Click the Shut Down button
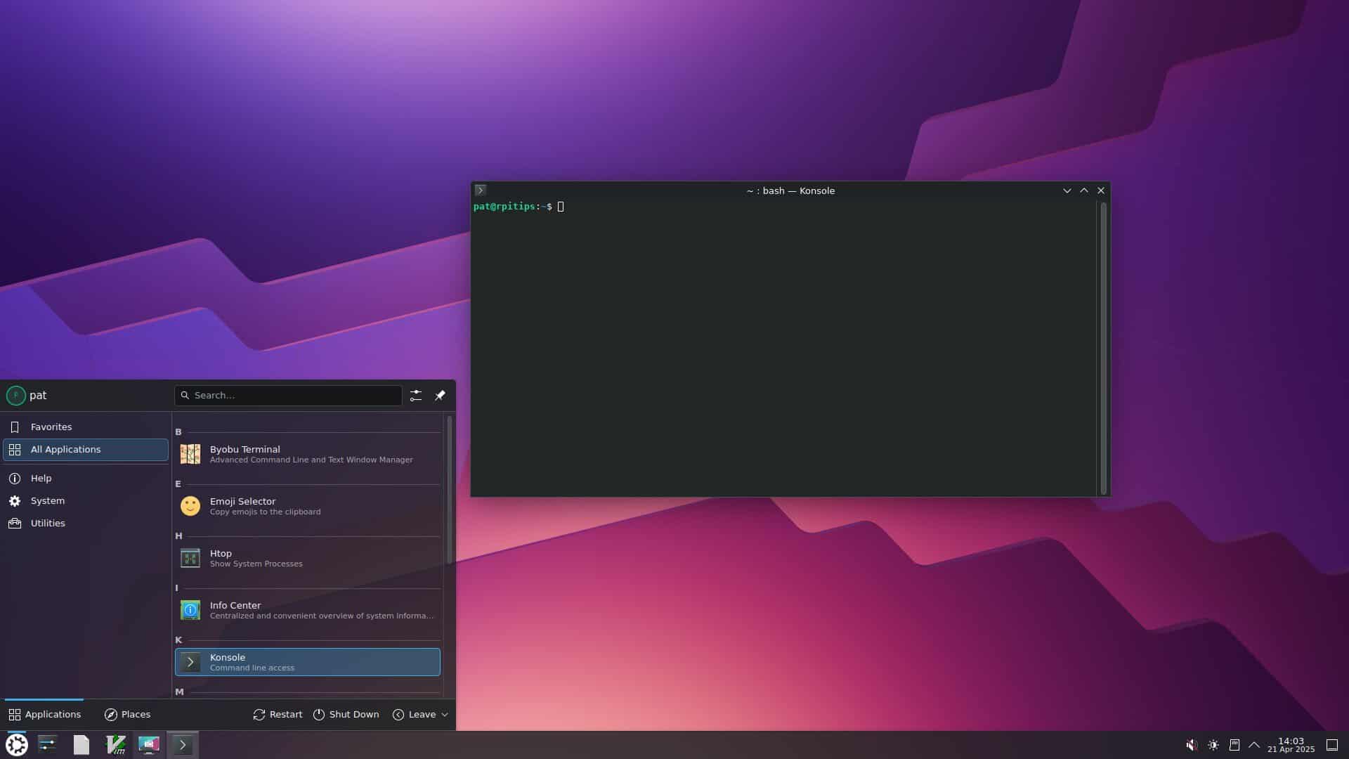Screen dimensions: 1349x759 coord(346,714)
